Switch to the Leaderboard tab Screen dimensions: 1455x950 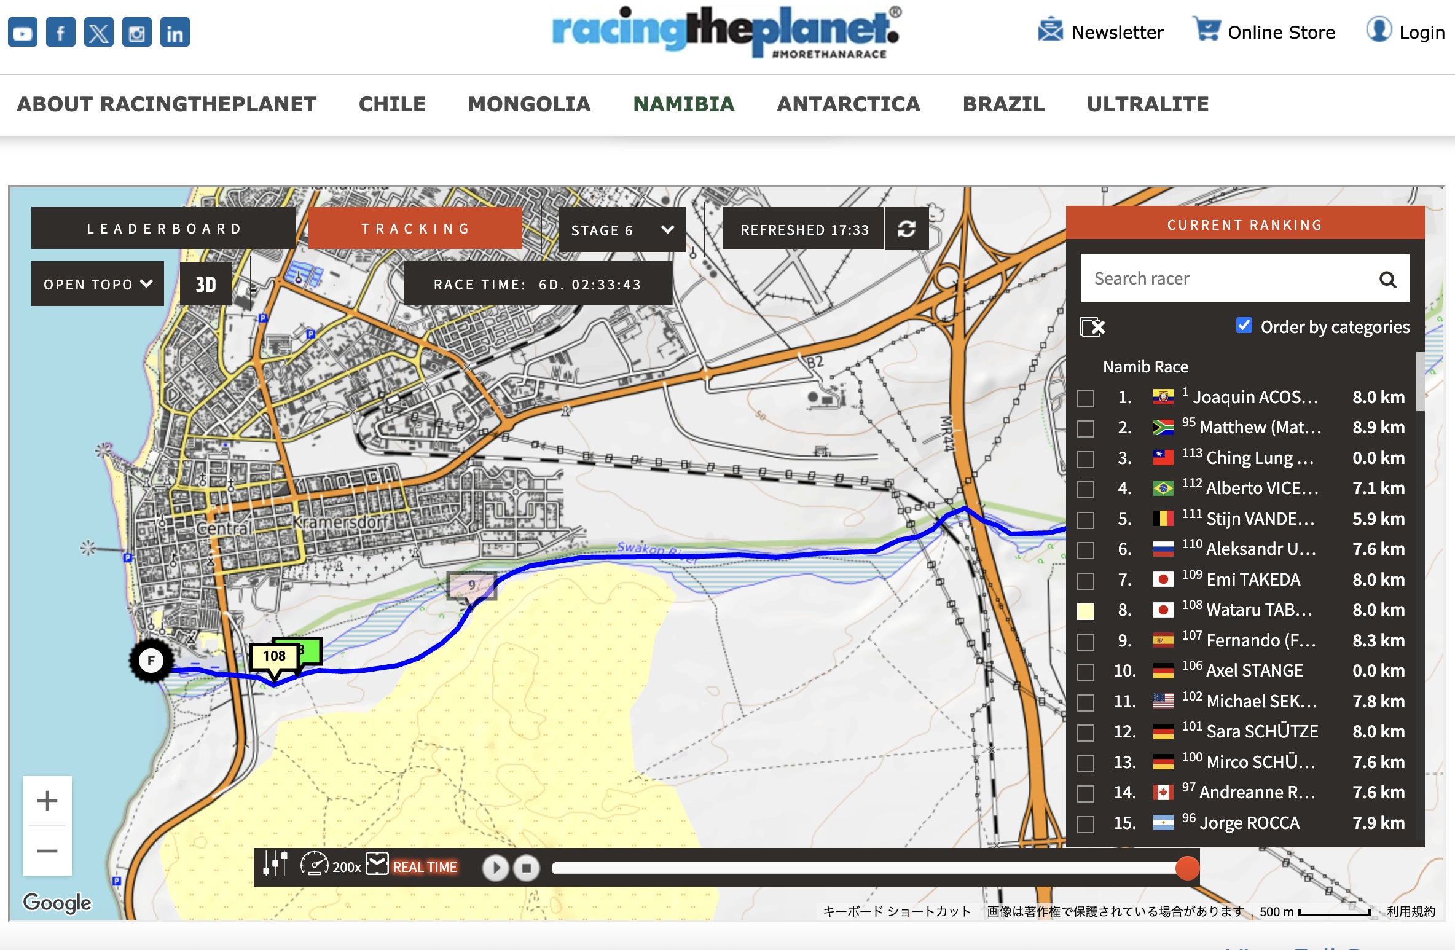pyautogui.click(x=163, y=229)
